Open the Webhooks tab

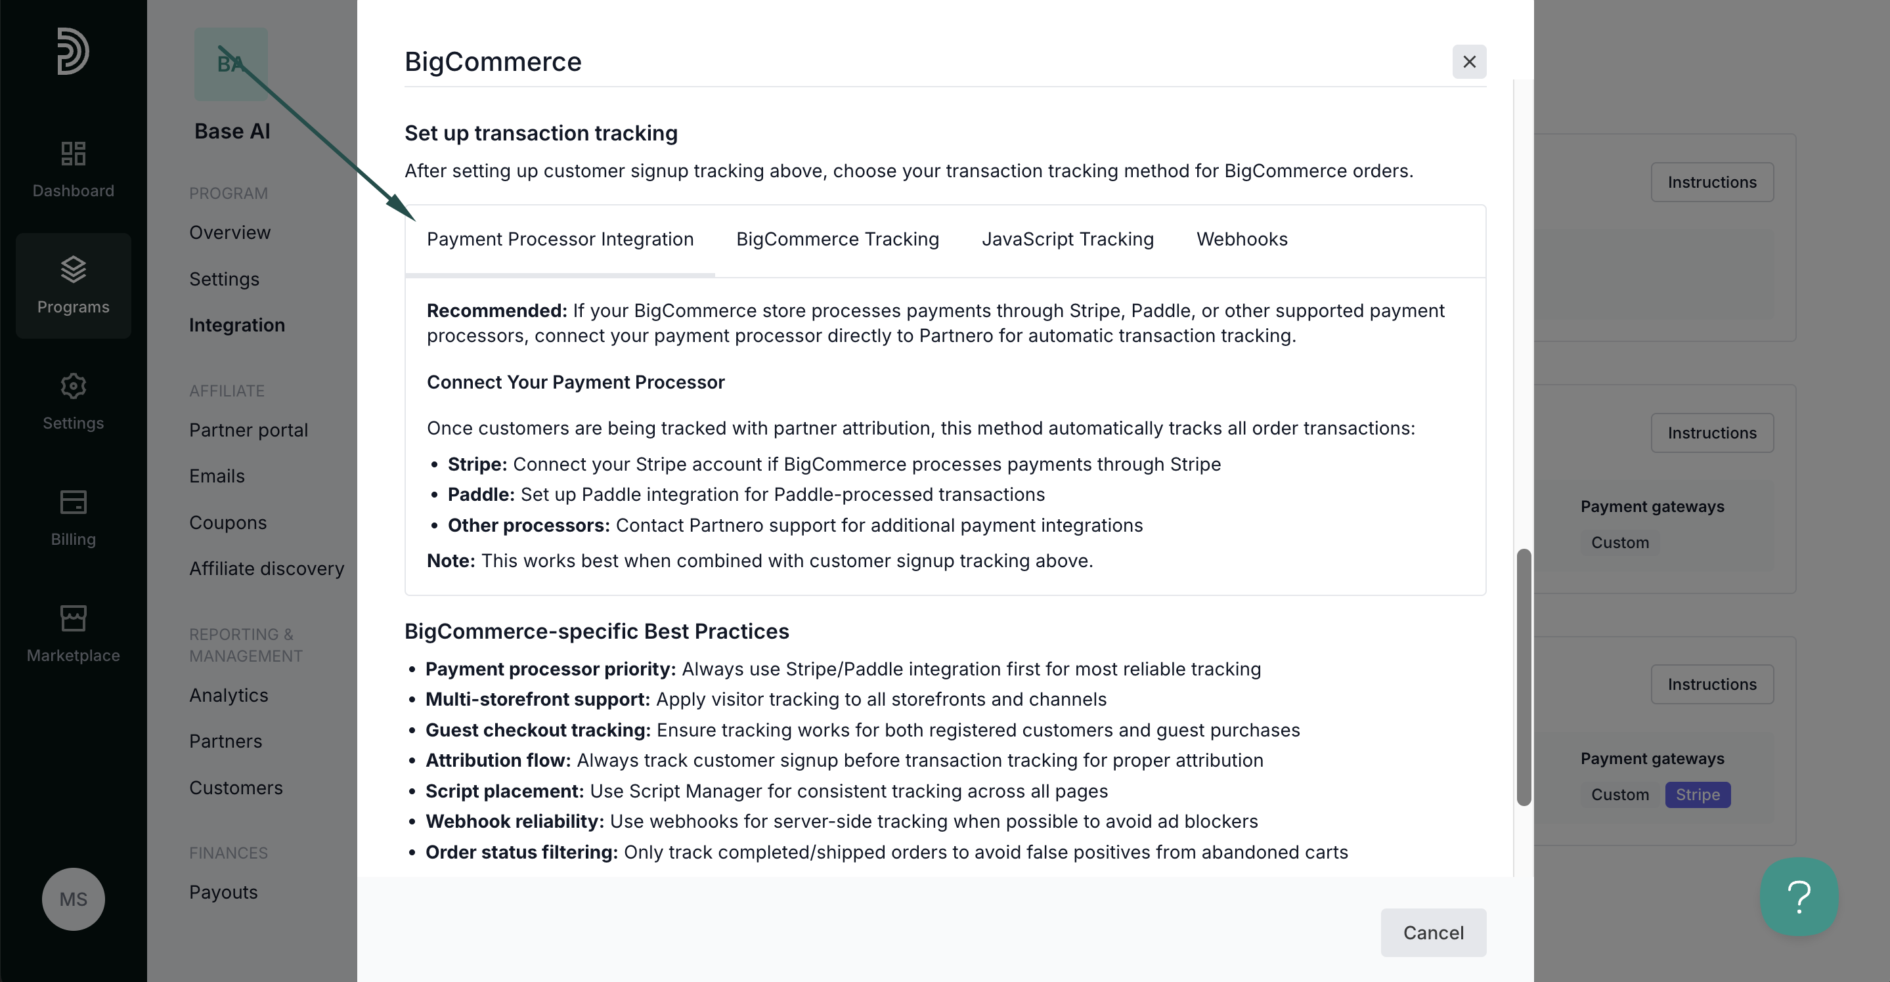1242,239
